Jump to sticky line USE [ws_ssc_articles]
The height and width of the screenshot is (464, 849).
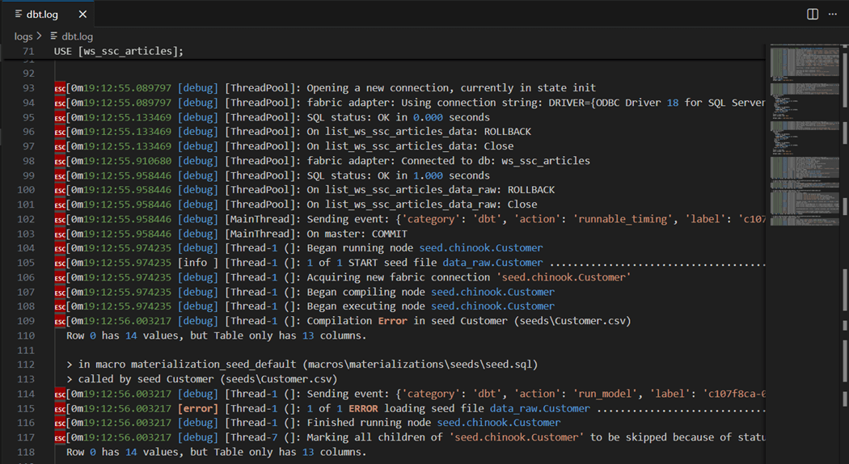[119, 51]
